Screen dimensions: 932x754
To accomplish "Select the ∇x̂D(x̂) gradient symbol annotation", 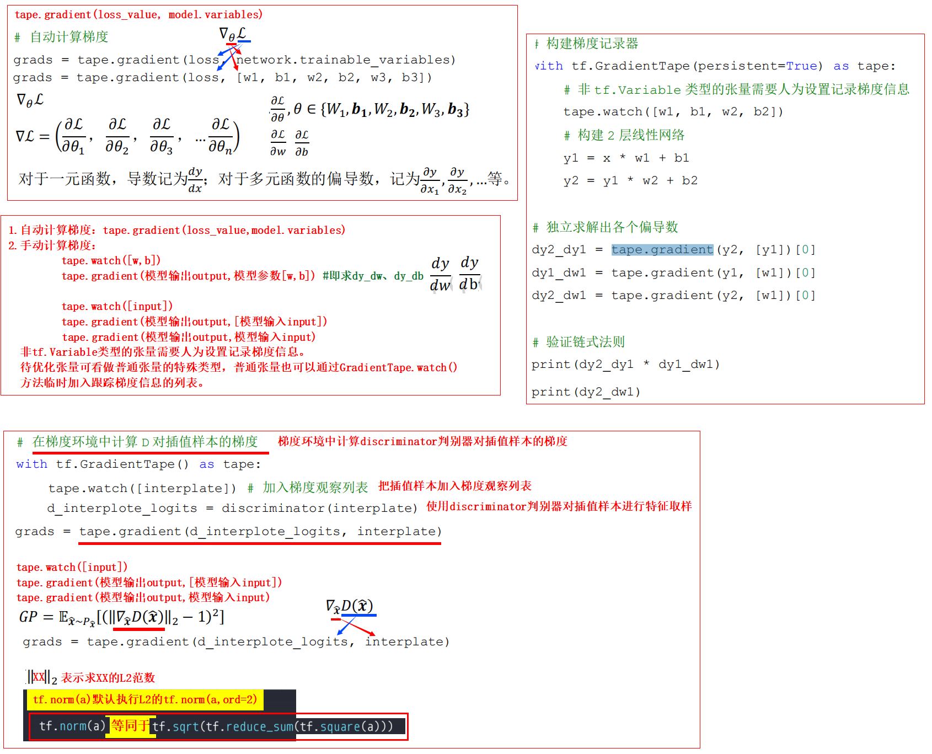I will click(x=350, y=605).
